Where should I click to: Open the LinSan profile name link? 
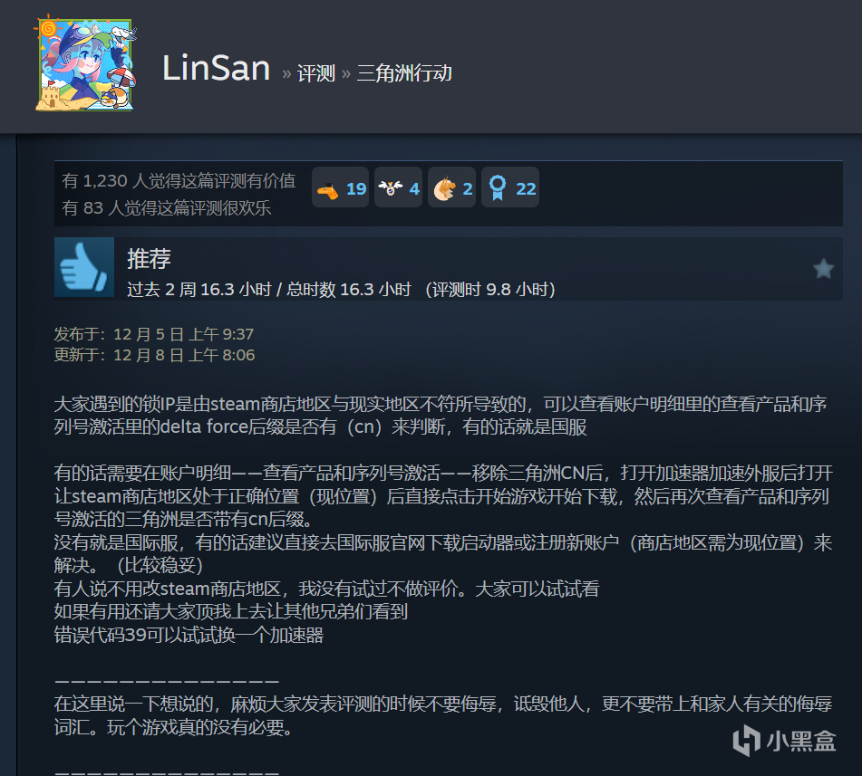(x=216, y=68)
